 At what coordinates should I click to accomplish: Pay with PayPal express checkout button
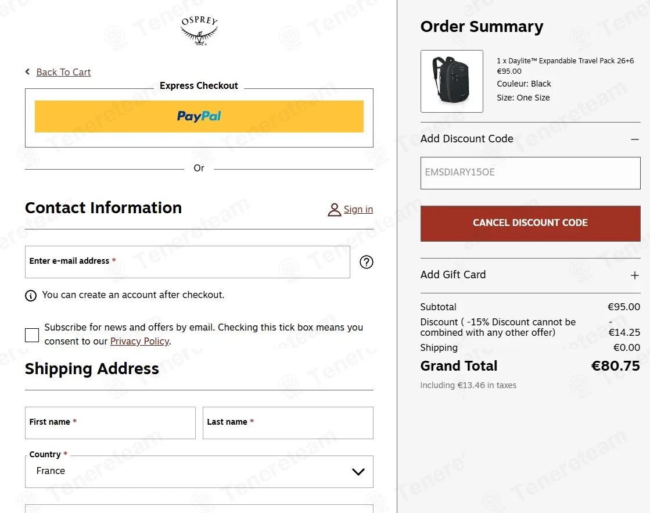(199, 117)
